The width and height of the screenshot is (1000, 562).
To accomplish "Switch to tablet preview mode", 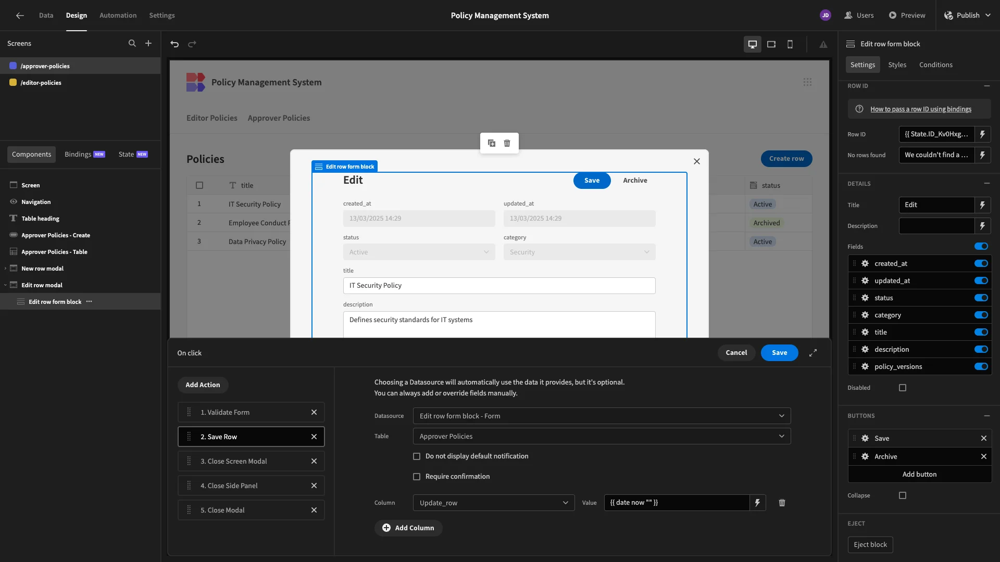I will coord(771,44).
